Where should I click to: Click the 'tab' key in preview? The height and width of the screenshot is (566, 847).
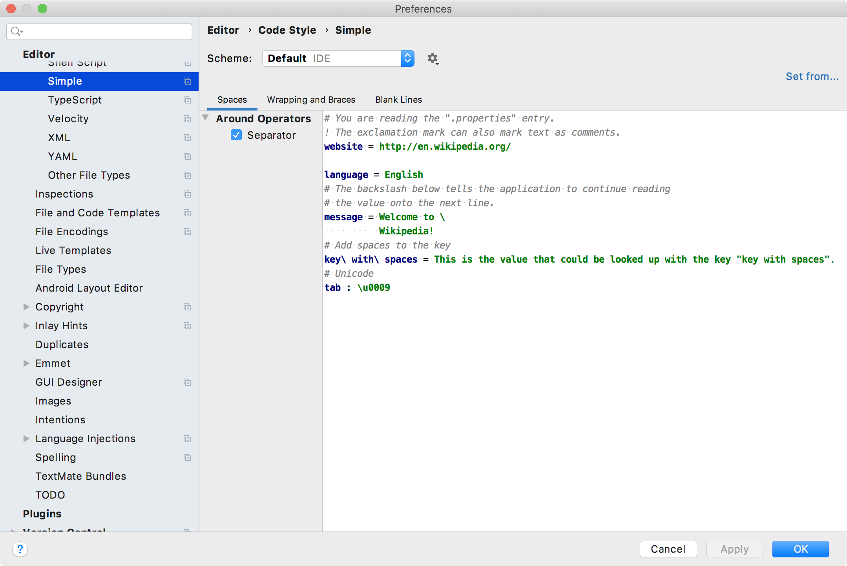332,288
